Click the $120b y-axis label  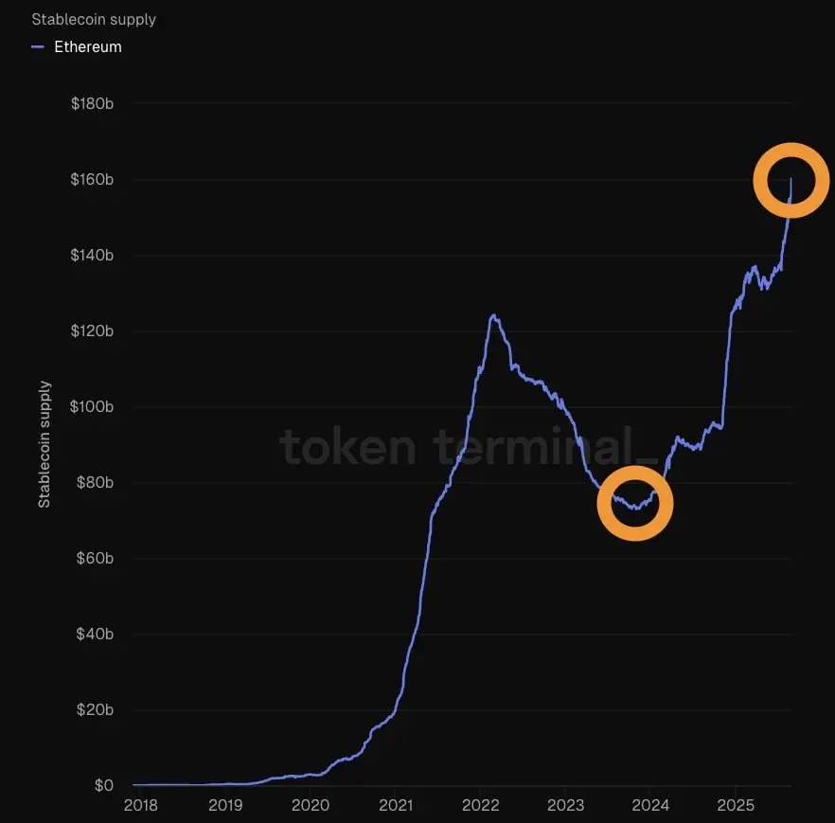click(x=92, y=331)
